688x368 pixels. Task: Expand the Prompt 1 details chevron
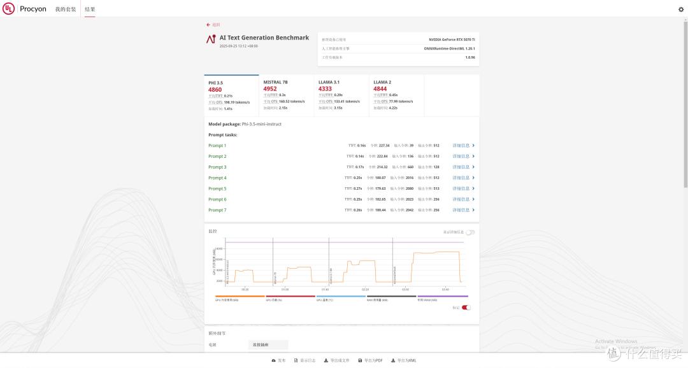pos(473,146)
